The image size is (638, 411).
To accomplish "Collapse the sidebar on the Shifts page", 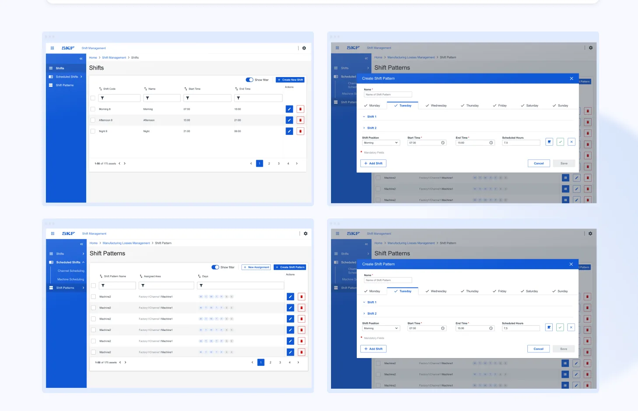I will pyautogui.click(x=81, y=58).
